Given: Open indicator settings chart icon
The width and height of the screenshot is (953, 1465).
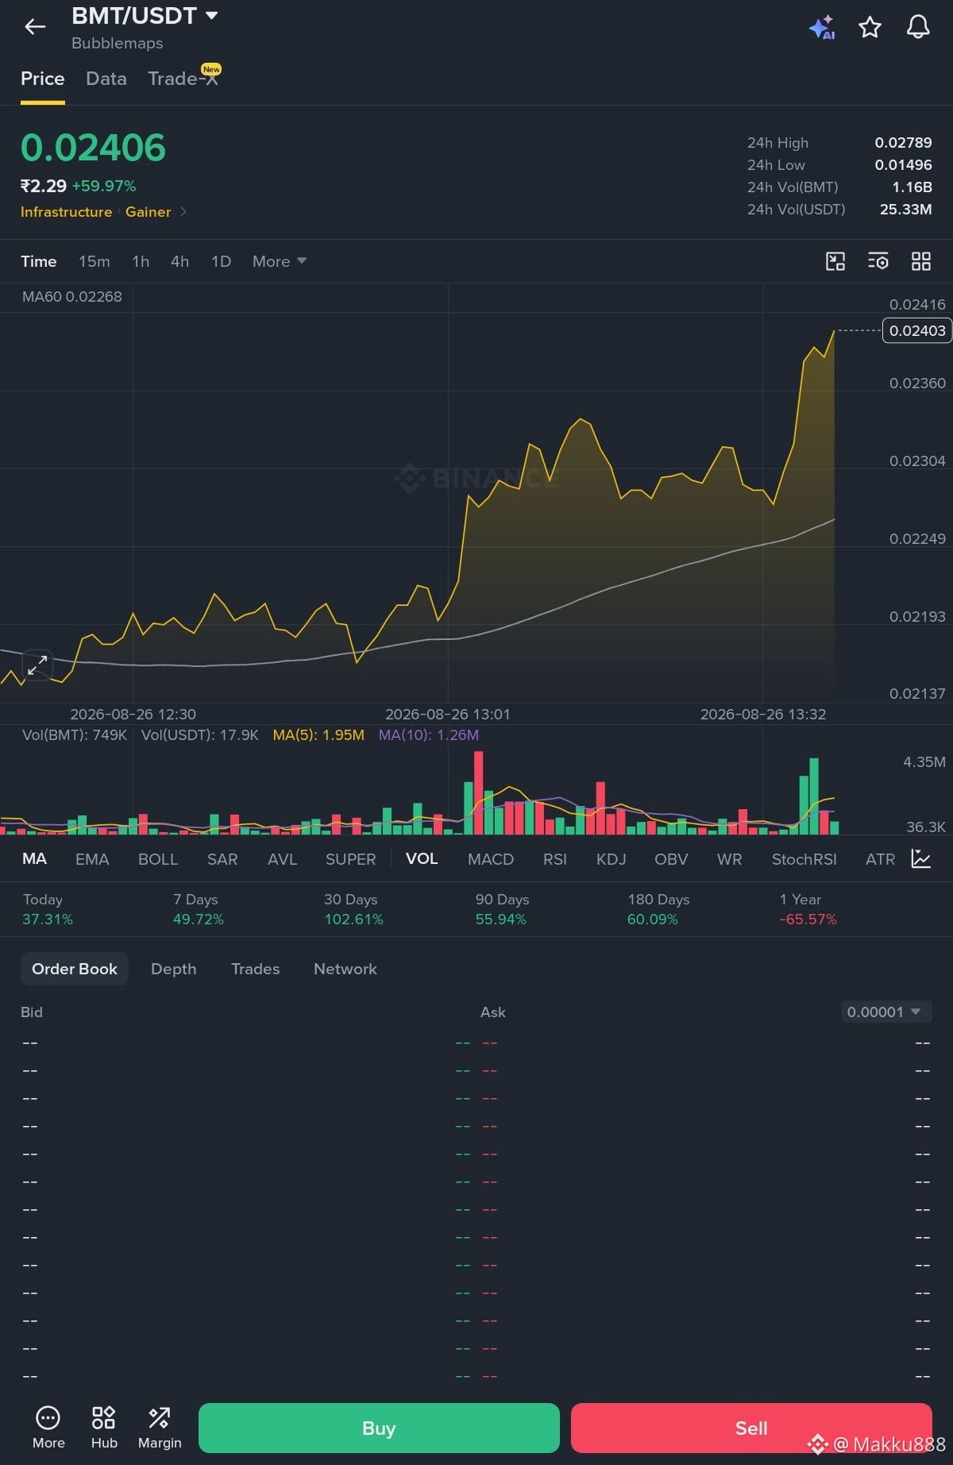Looking at the screenshot, I should click(x=921, y=858).
